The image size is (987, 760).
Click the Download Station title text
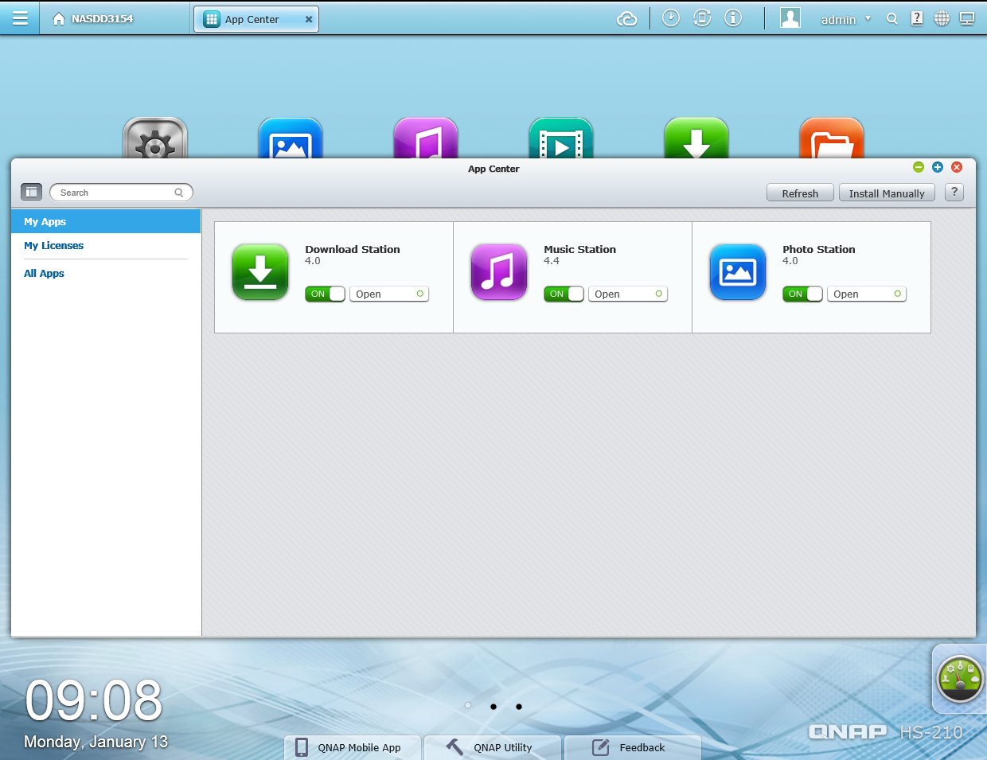pyautogui.click(x=353, y=249)
